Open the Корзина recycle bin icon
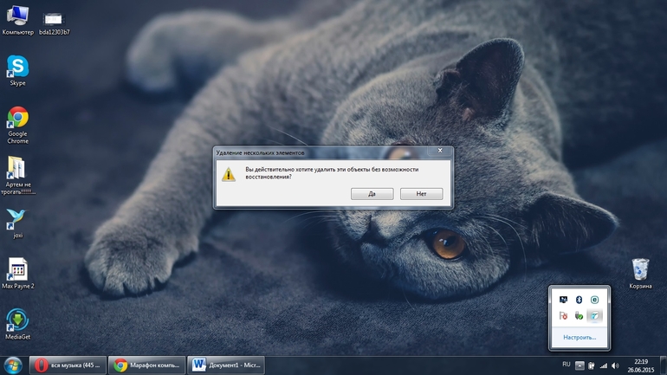The image size is (667, 375). point(640,269)
